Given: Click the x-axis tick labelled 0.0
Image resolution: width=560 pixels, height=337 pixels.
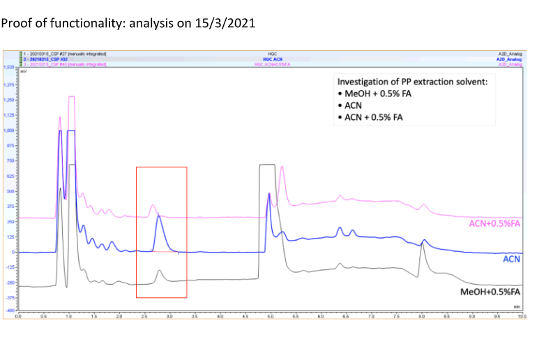Looking at the screenshot, I should (x=19, y=316).
